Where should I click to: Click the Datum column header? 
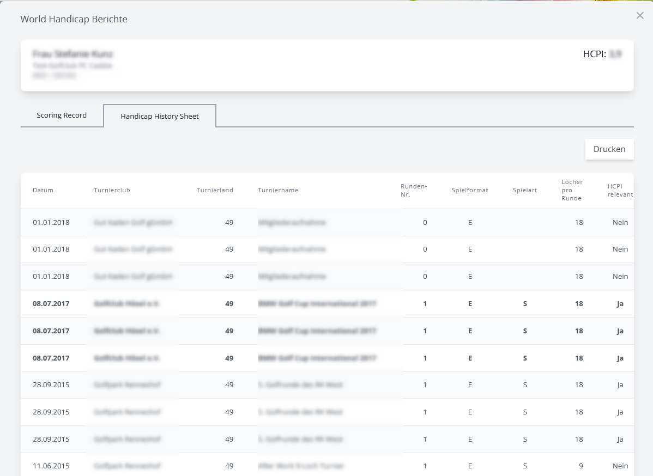(x=43, y=190)
